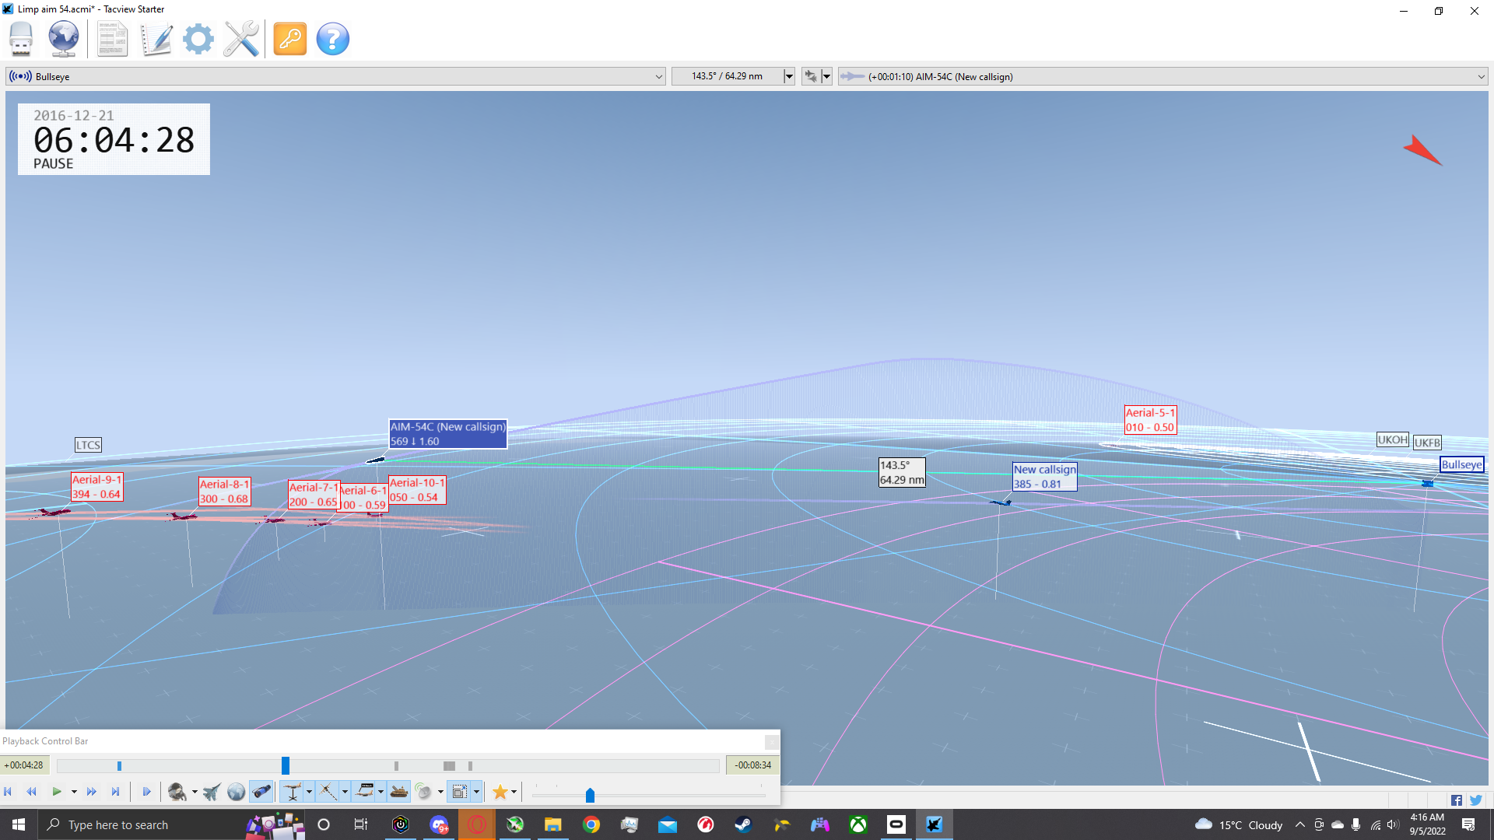This screenshot has height=840, width=1494.
Task: Share via the Facebook icon
Action: point(1457,800)
